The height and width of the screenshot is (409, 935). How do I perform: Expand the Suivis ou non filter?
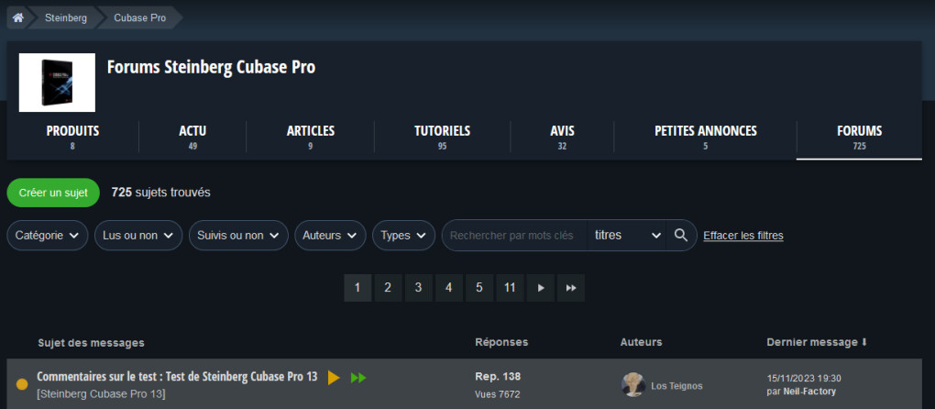pyautogui.click(x=238, y=236)
